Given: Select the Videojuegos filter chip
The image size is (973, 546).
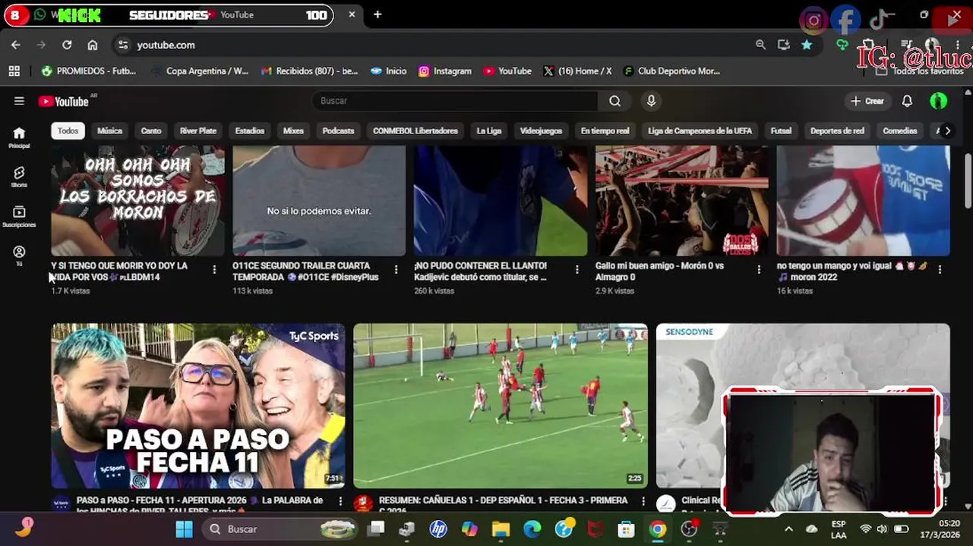Looking at the screenshot, I should 541,130.
